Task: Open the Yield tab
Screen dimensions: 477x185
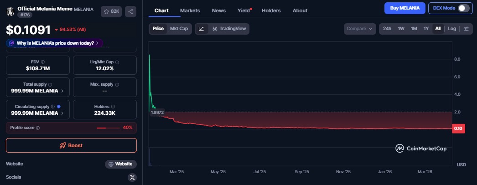Action: click(244, 10)
